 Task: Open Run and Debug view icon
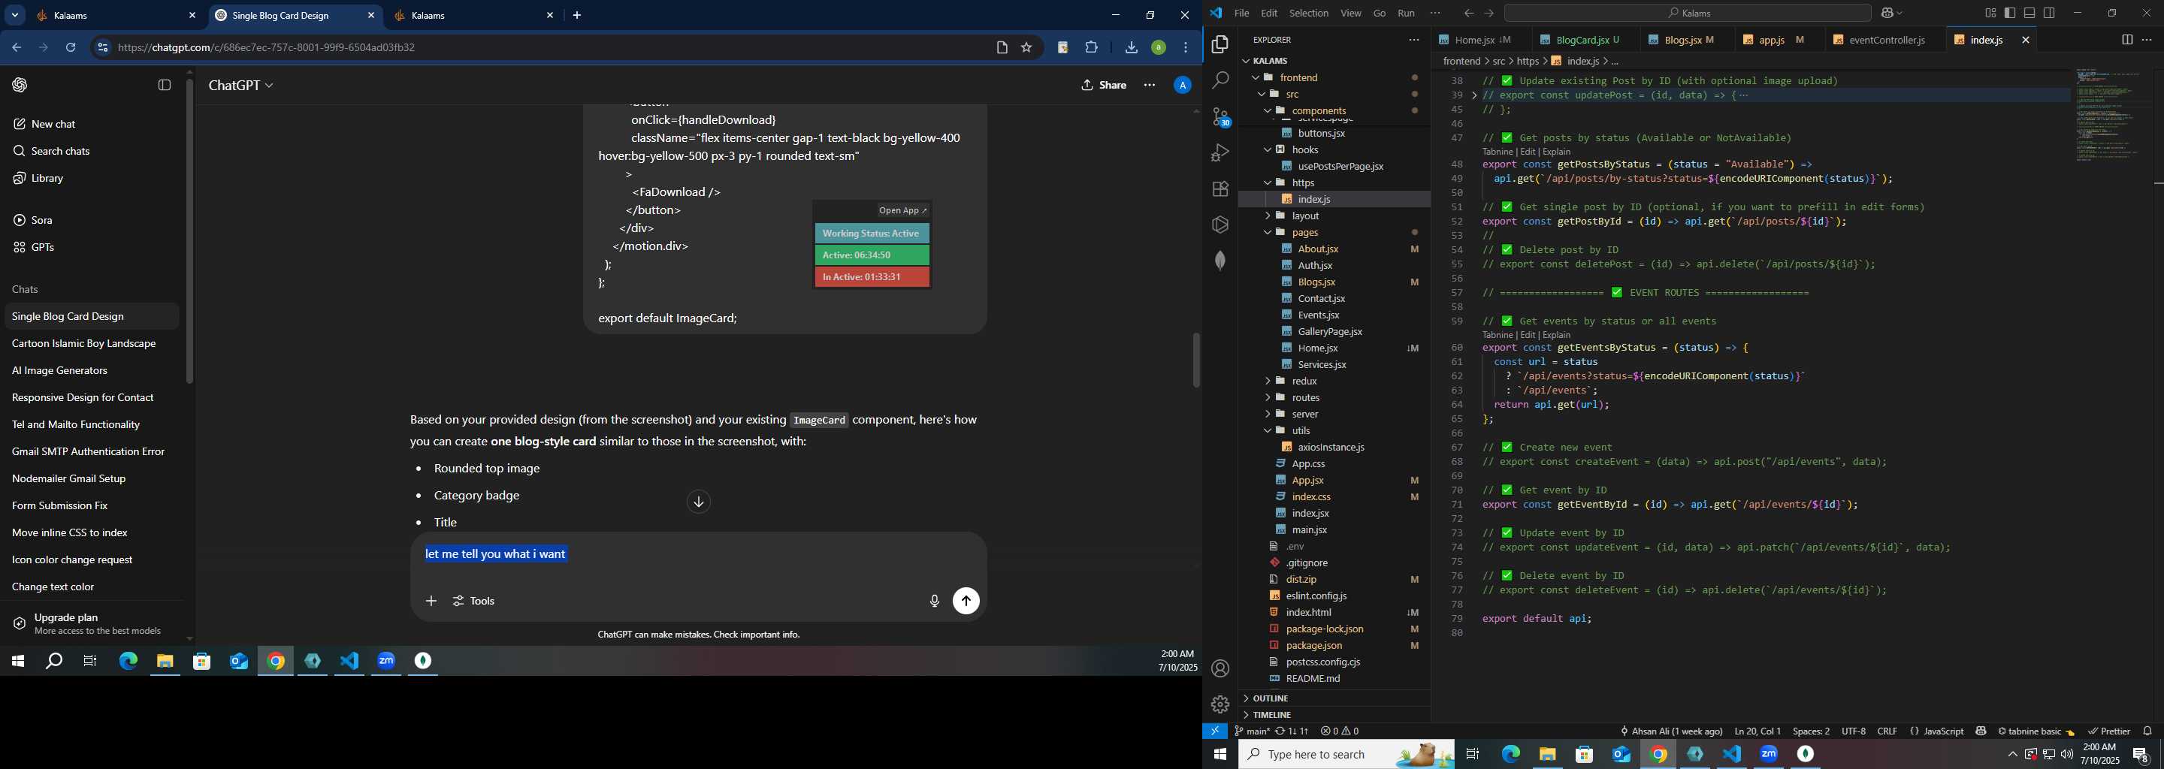pyautogui.click(x=1220, y=152)
